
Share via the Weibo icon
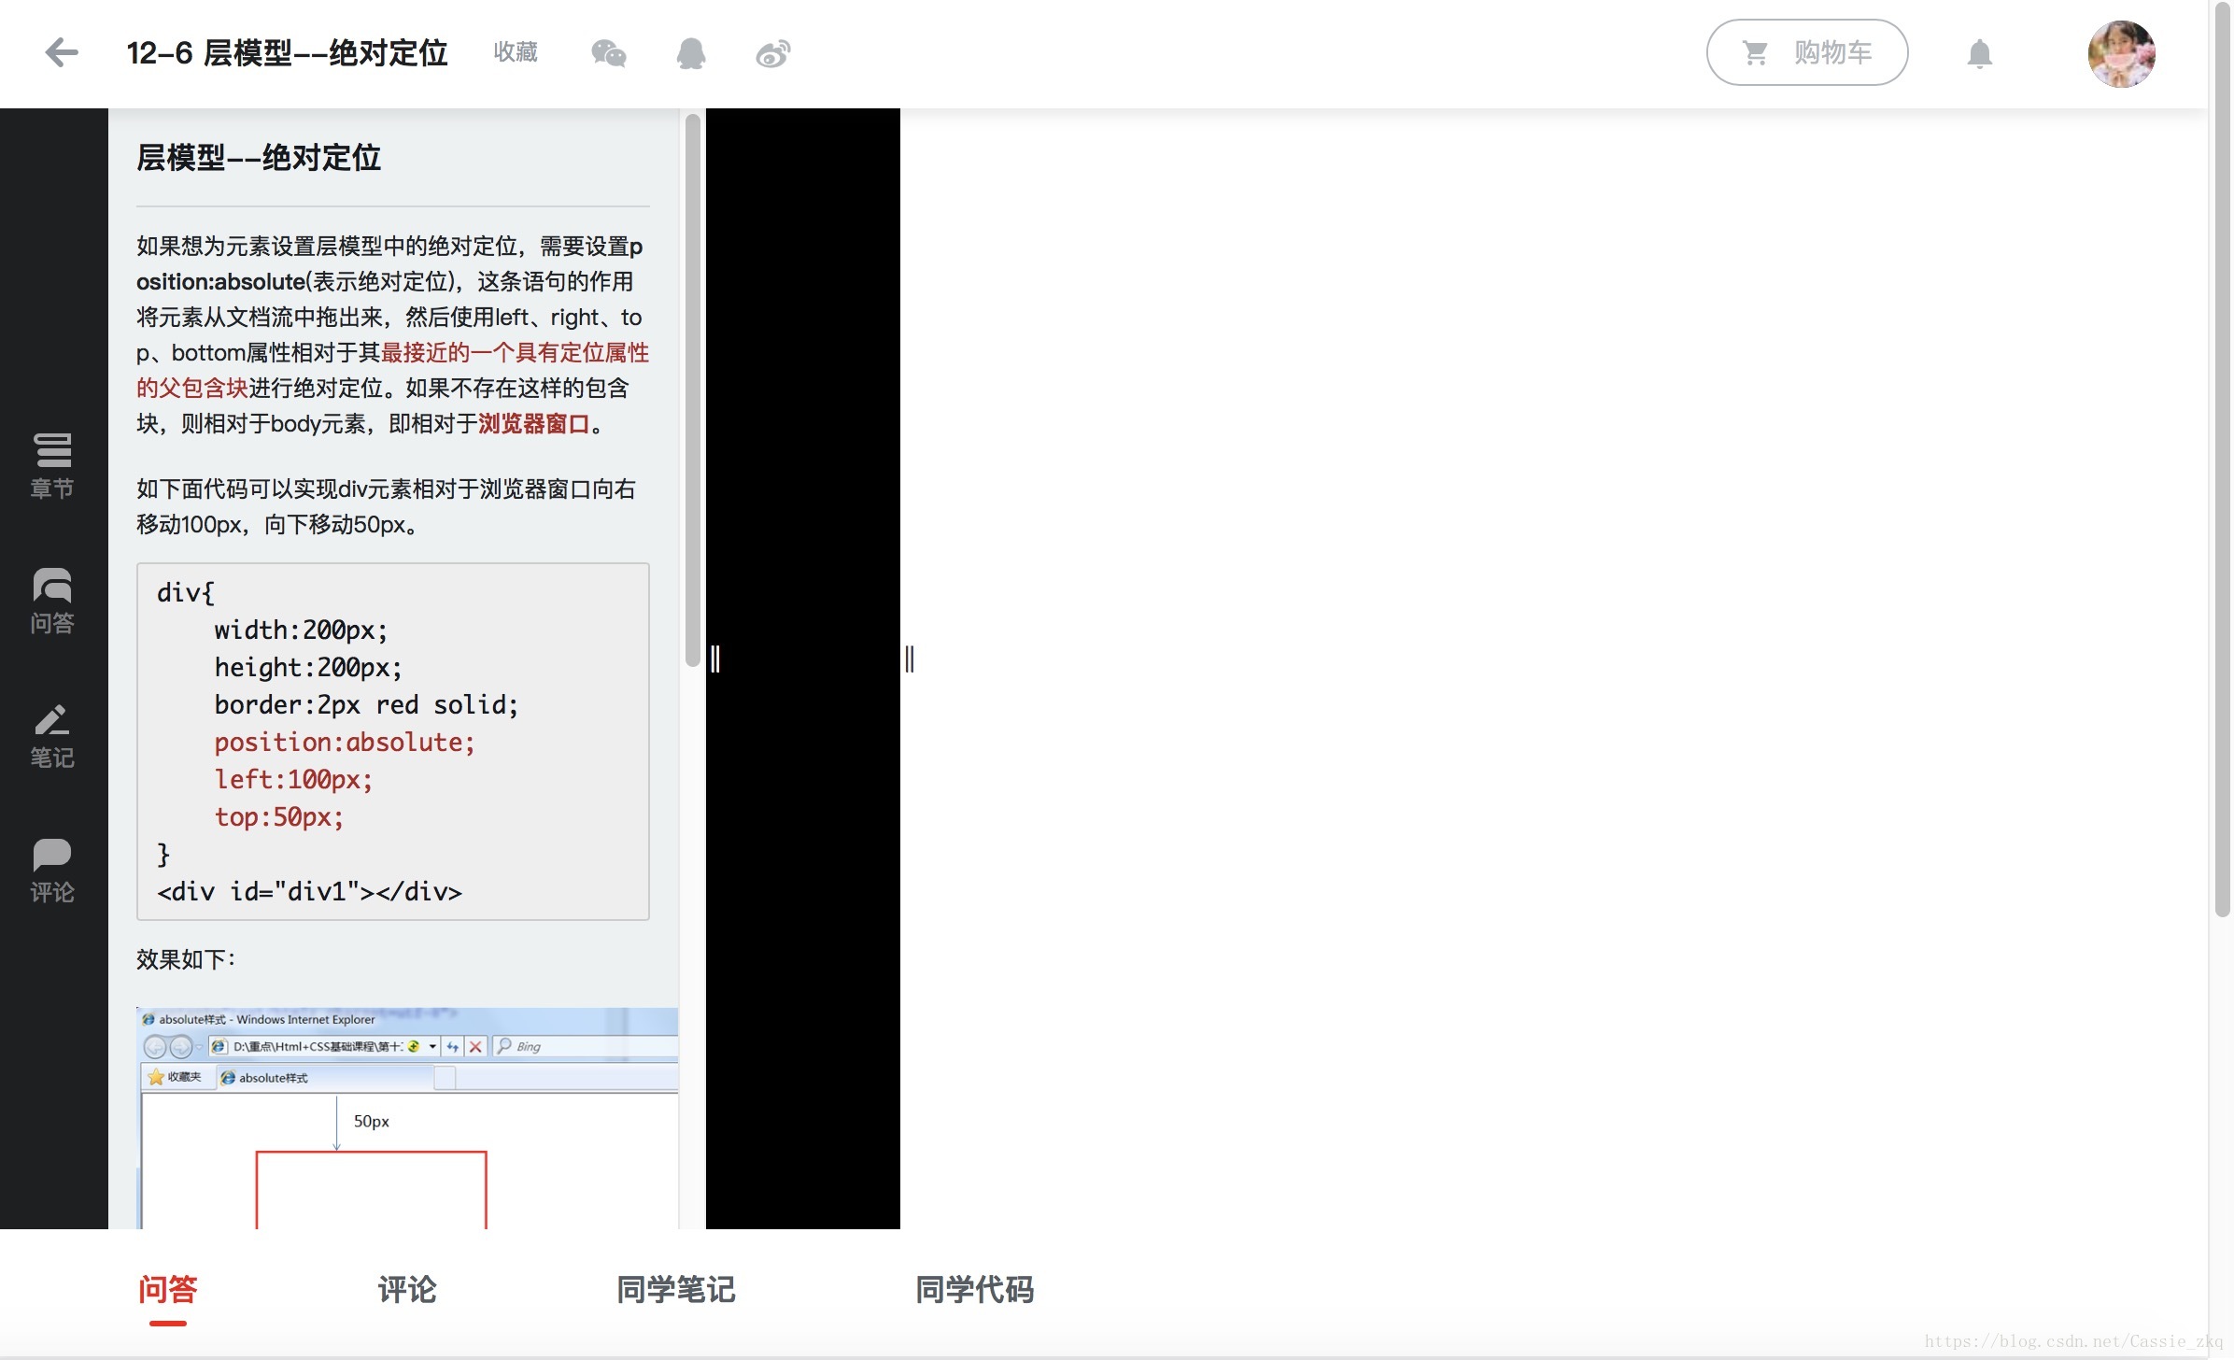[773, 53]
